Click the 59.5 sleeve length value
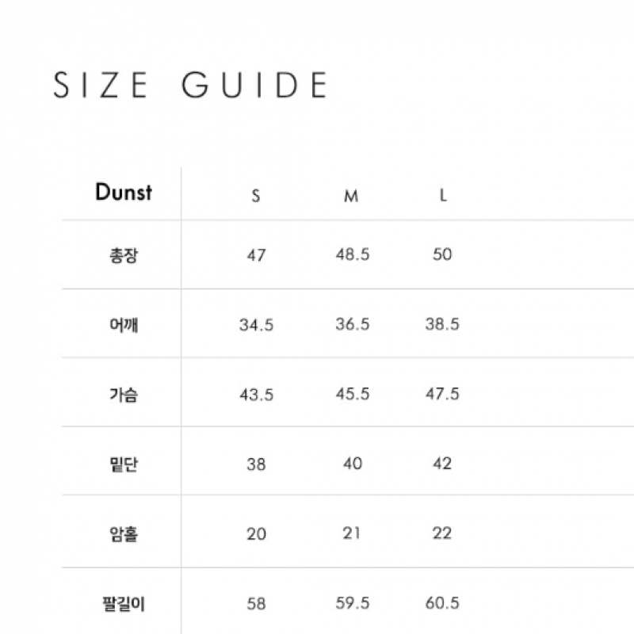The height and width of the screenshot is (634, 634). pyautogui.click(x=353, y=603)
